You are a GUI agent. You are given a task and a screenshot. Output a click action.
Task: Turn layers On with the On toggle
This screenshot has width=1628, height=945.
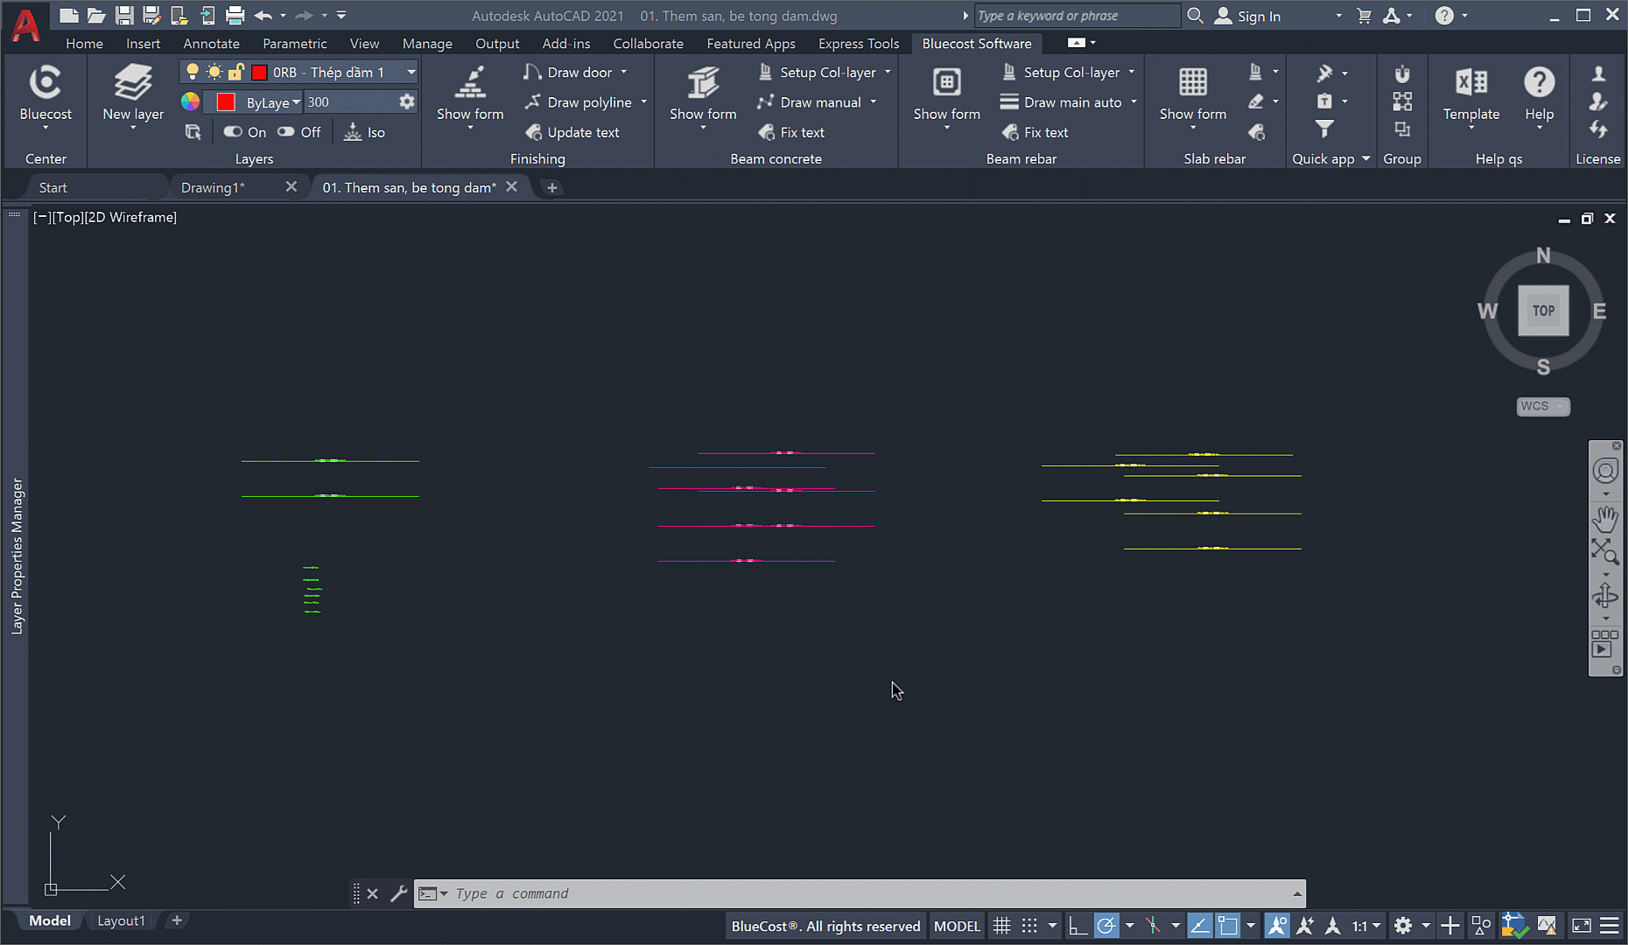245,132
